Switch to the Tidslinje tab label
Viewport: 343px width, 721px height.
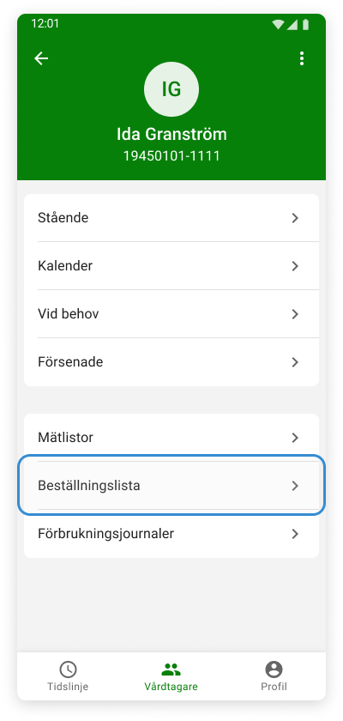(x=68, y=687)
